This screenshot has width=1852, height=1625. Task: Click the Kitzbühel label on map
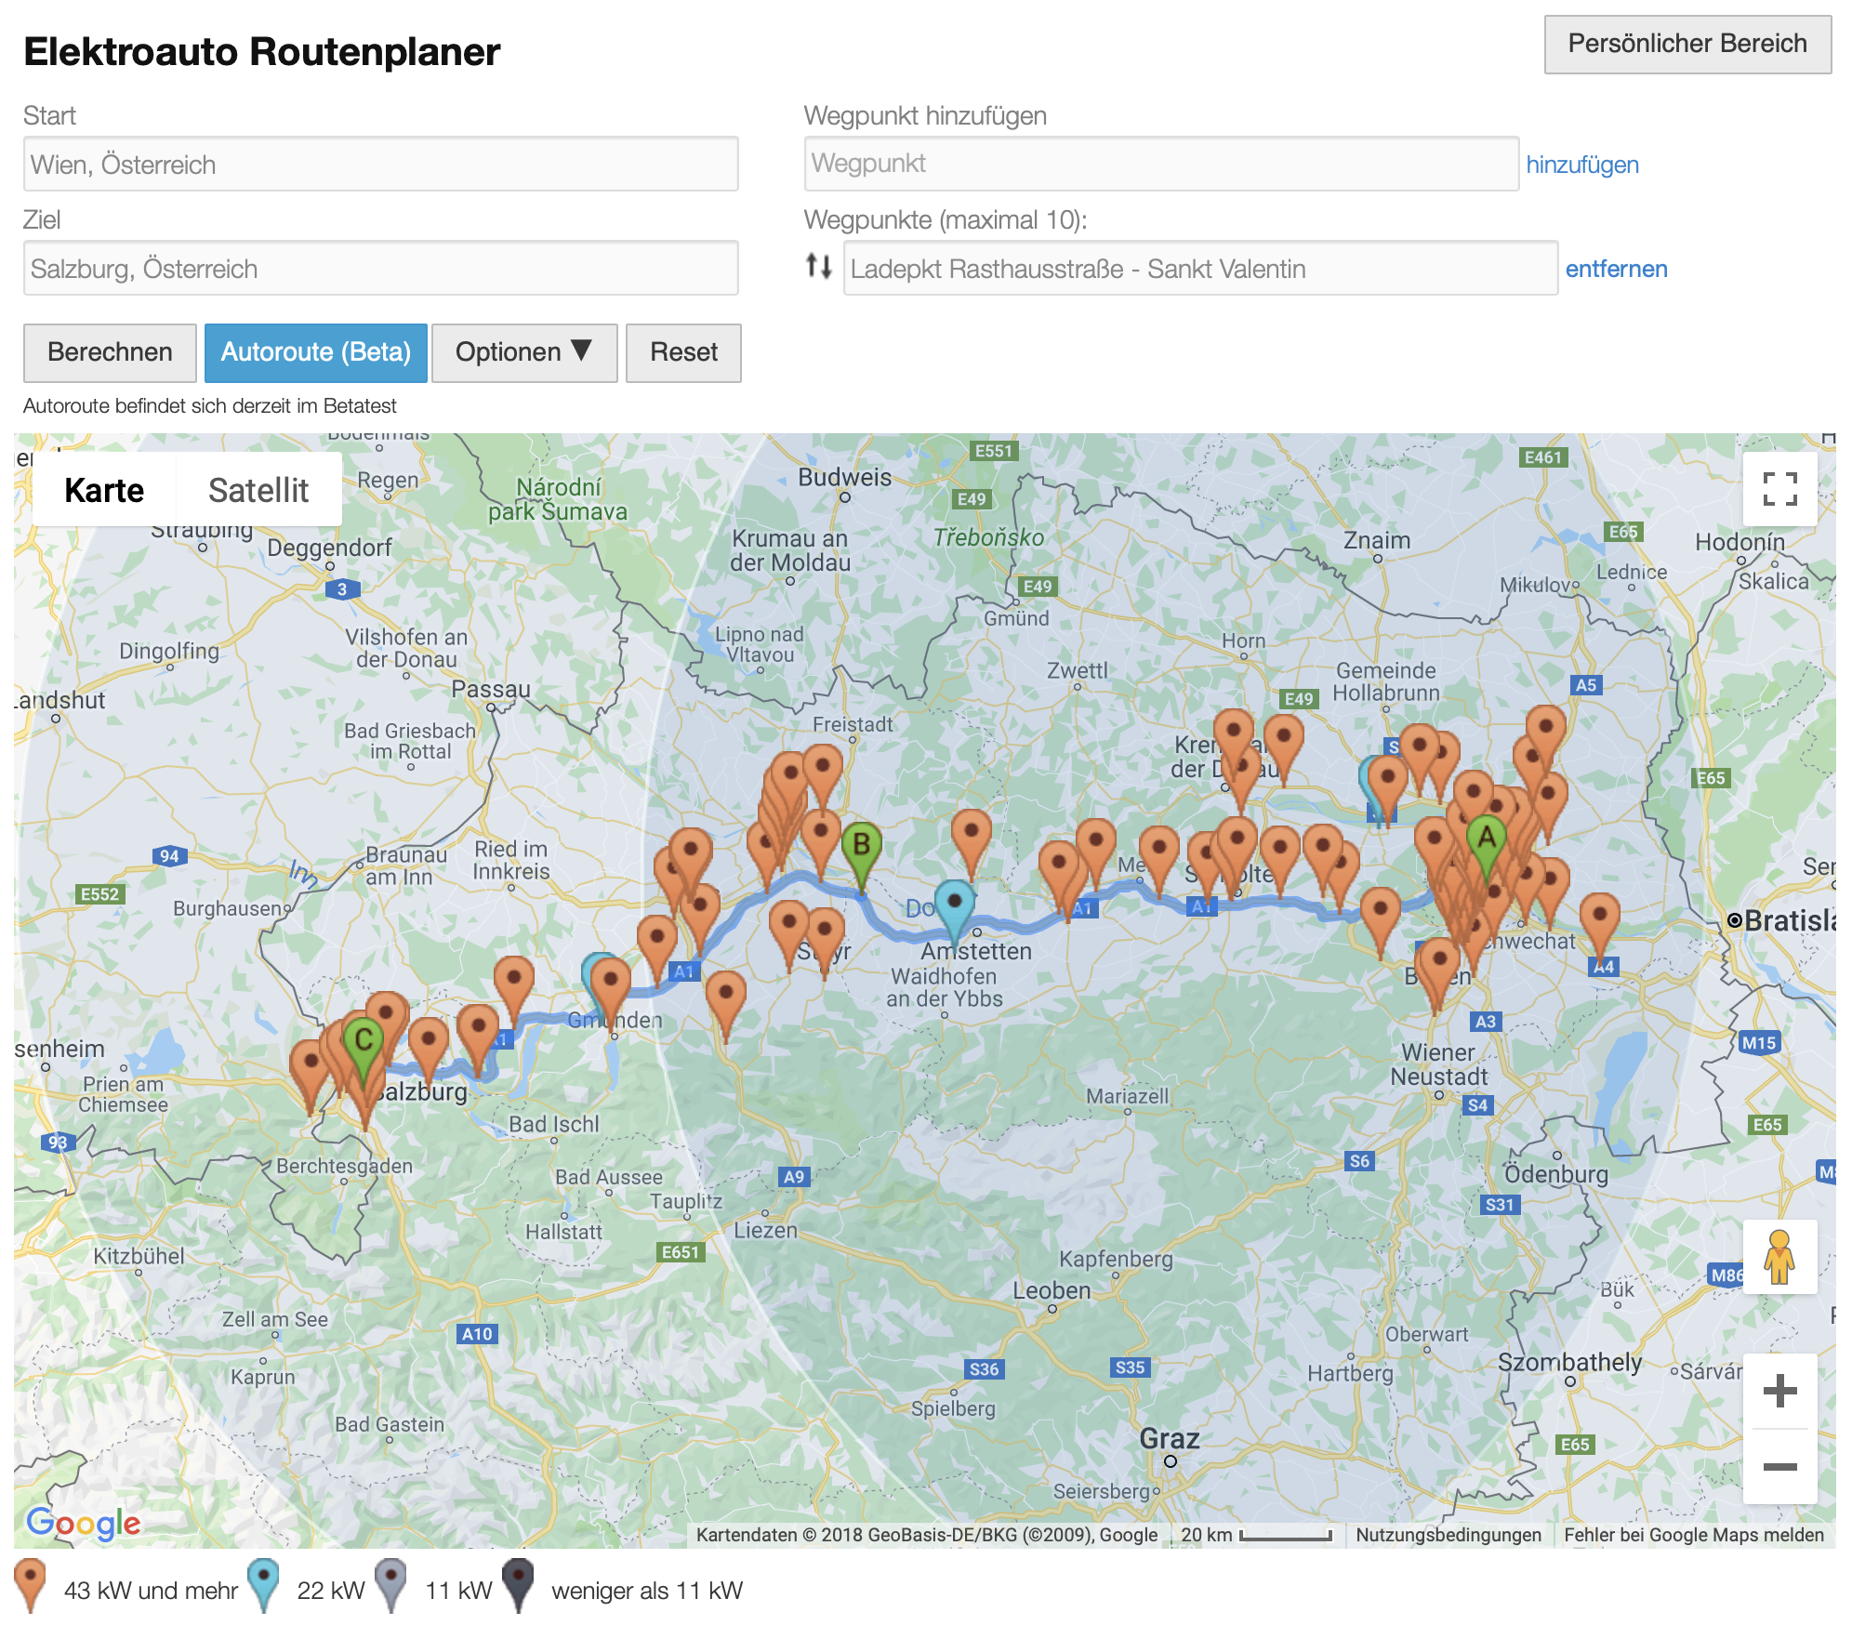[139, 1256]
